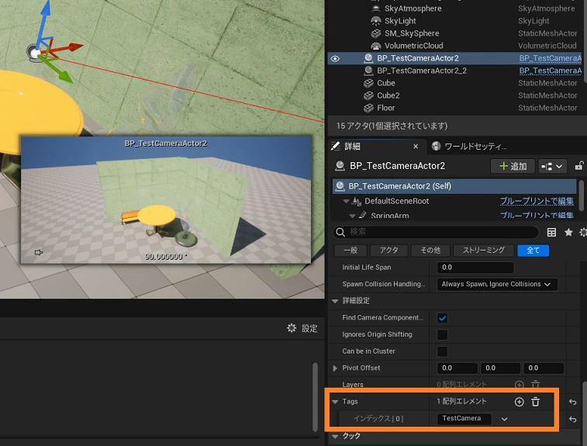This screenshot has width=587, height=446.
Task: Collapse the クック section
Action: click(x=335, y=436)
